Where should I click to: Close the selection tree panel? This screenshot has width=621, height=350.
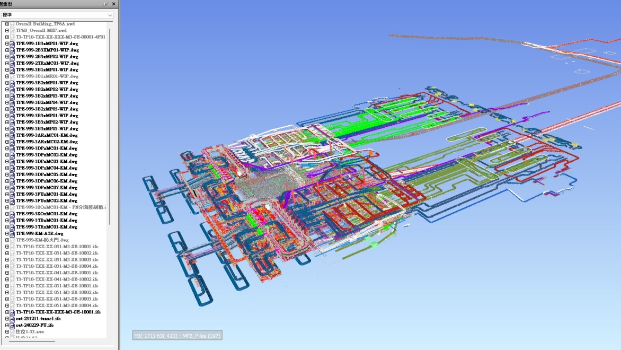(113, 4)
